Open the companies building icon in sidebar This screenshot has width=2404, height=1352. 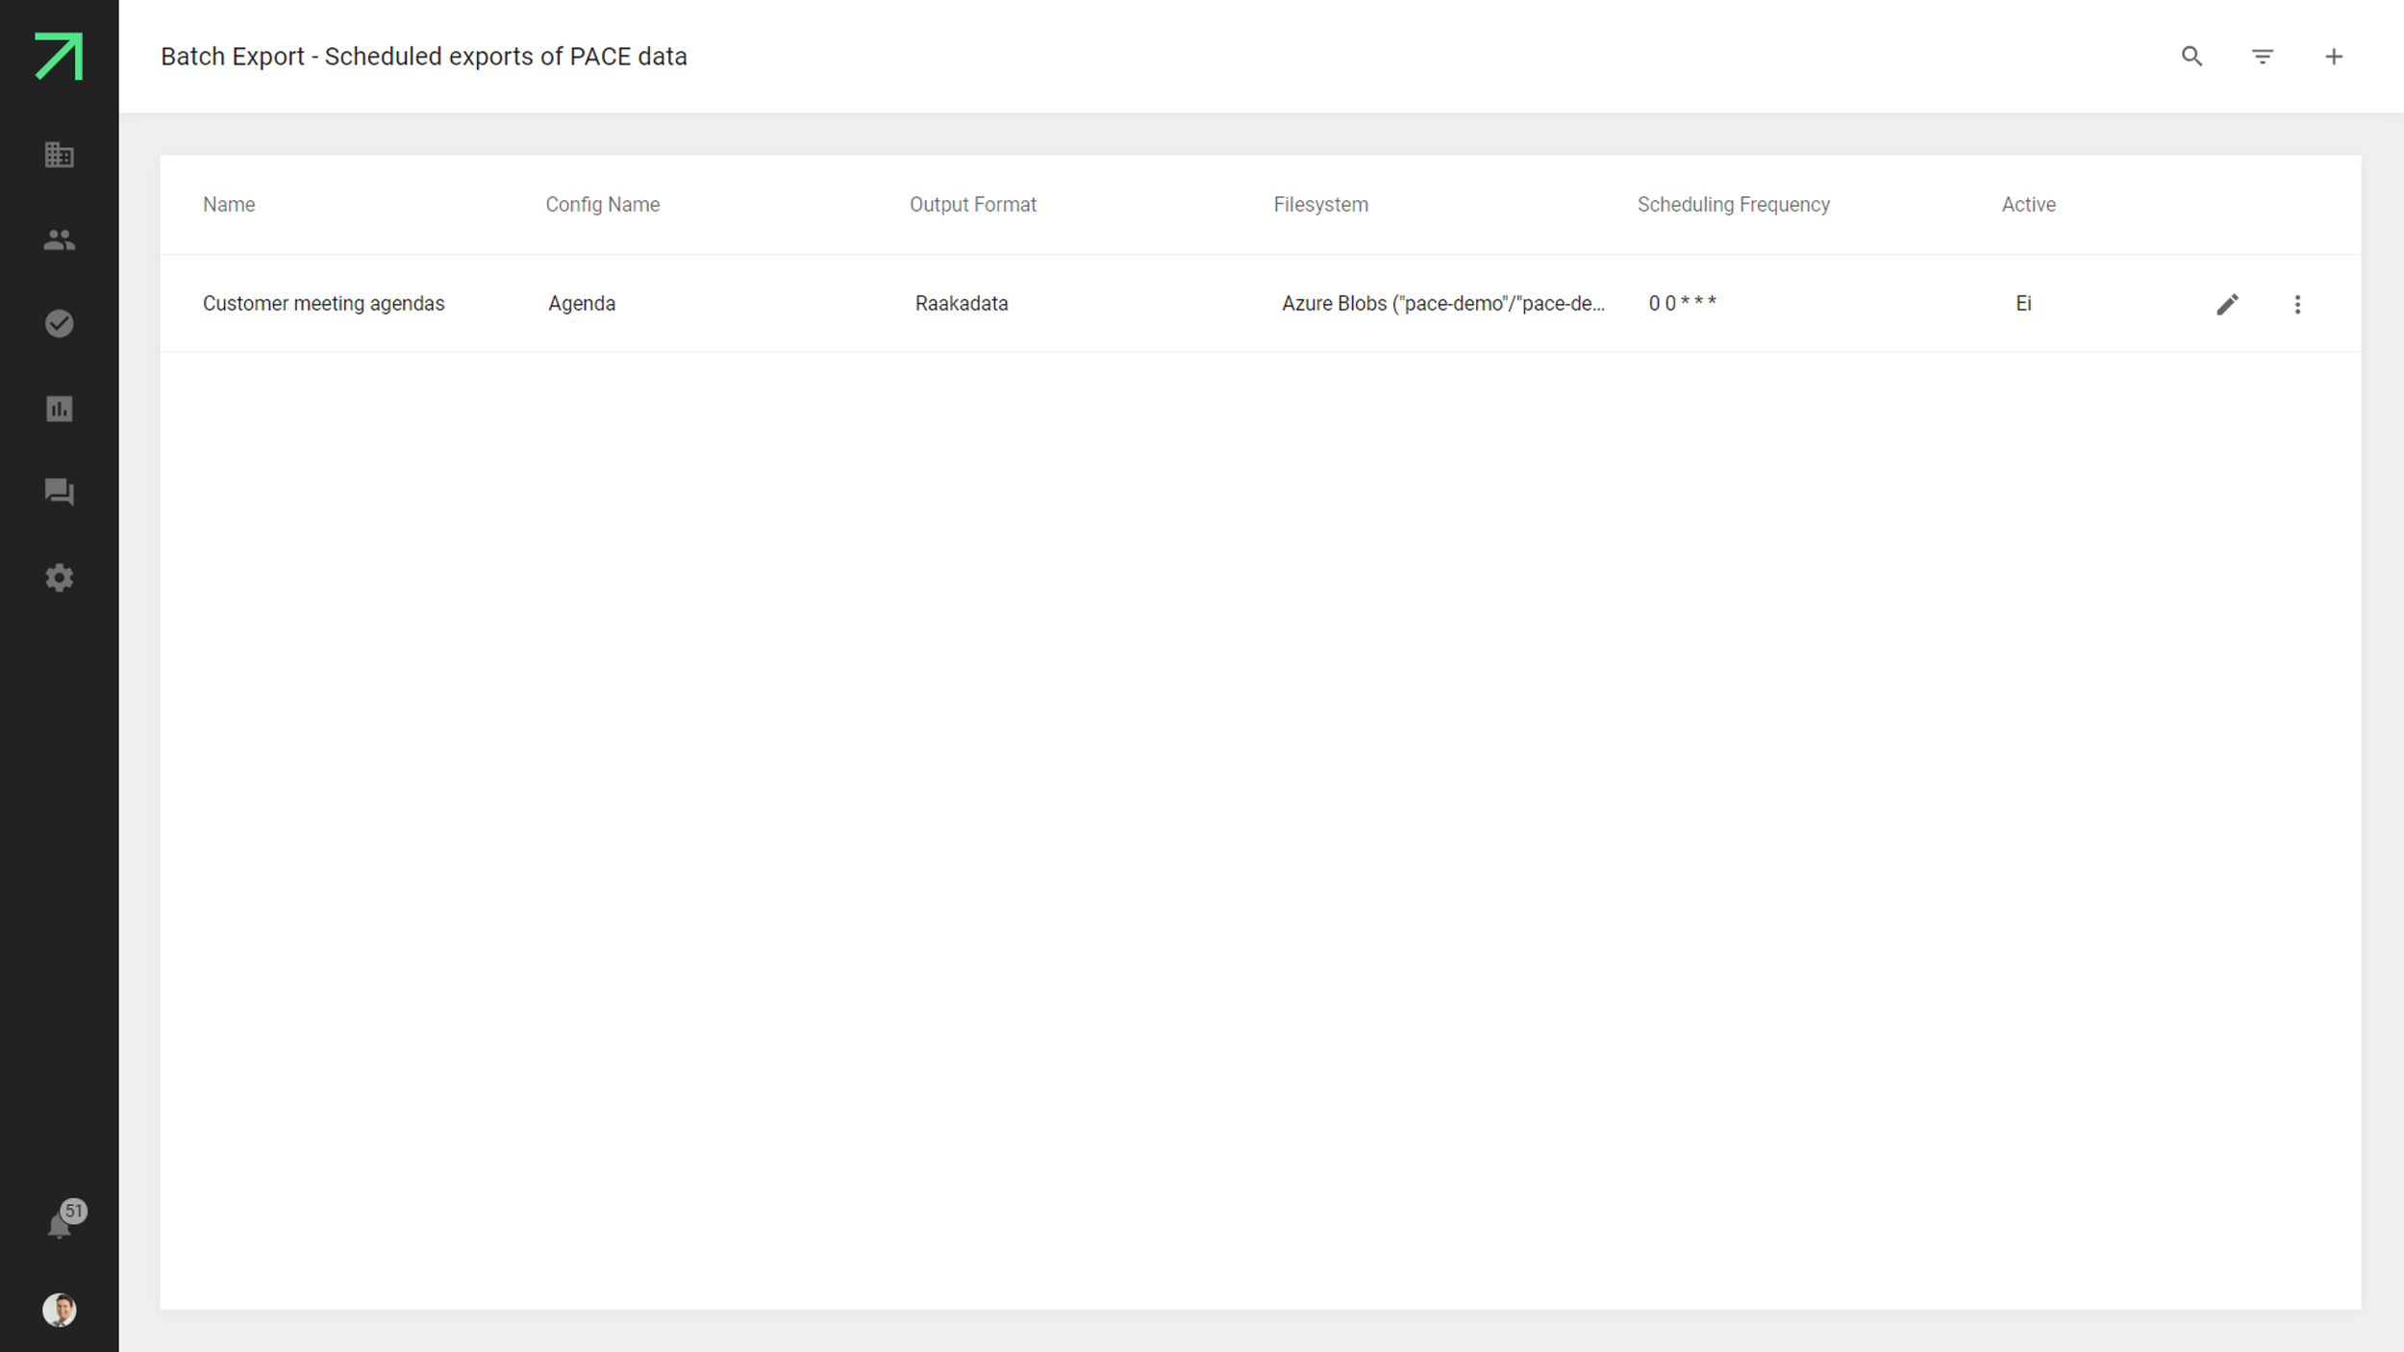[x=59, y=155]
